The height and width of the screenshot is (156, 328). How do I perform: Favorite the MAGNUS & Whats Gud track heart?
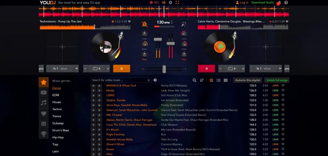tap(283, 86)
